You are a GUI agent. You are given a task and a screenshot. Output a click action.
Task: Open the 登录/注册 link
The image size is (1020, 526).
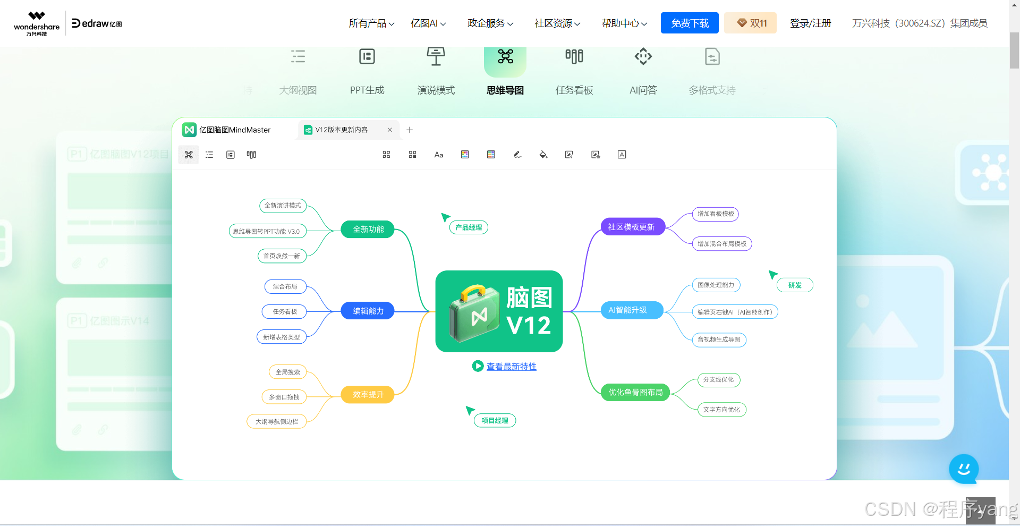pyautogui.click(x=810, y=23)
